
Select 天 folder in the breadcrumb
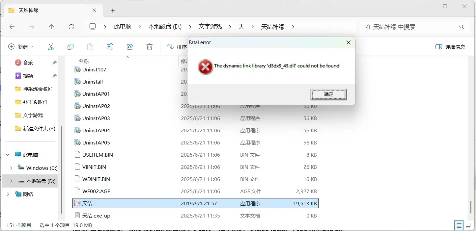tap(241, 27)
